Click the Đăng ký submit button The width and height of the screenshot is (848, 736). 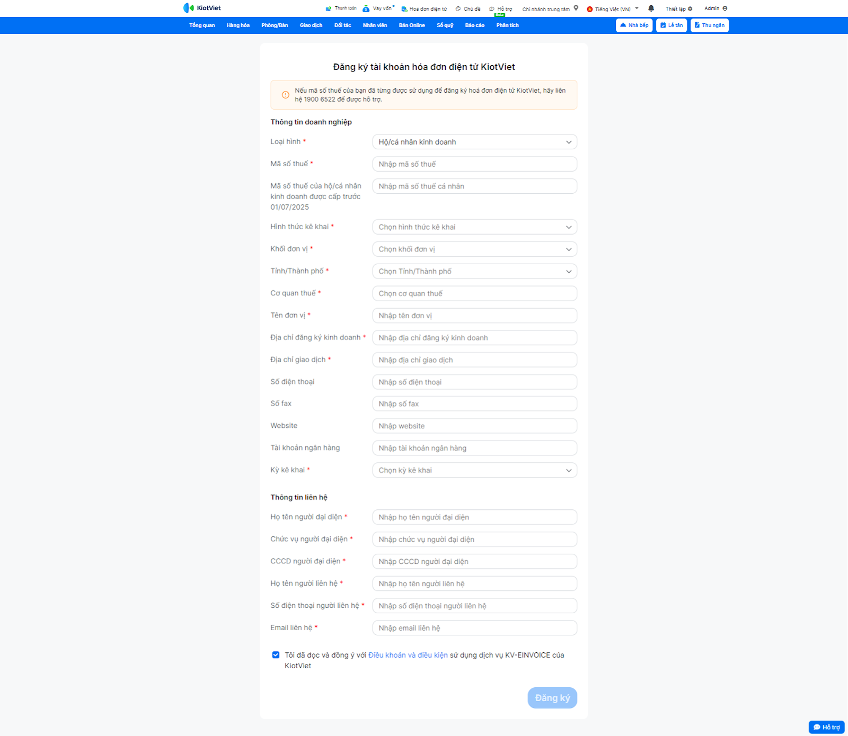pos(552,698)
